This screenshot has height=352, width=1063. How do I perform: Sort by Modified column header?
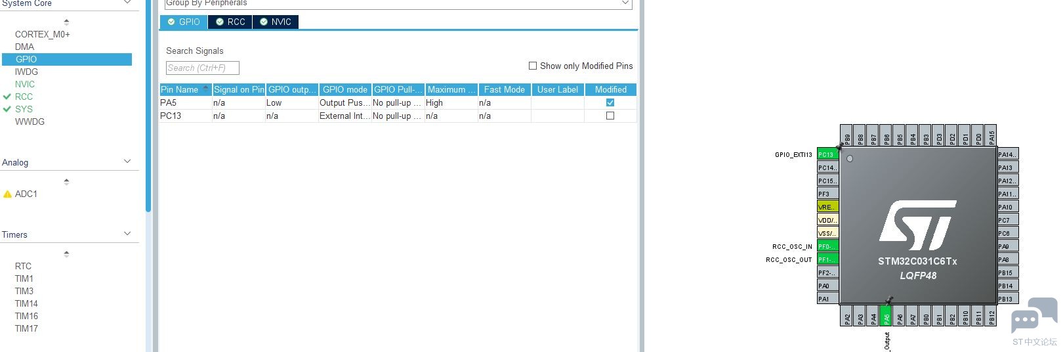click(x=611, y=89)
